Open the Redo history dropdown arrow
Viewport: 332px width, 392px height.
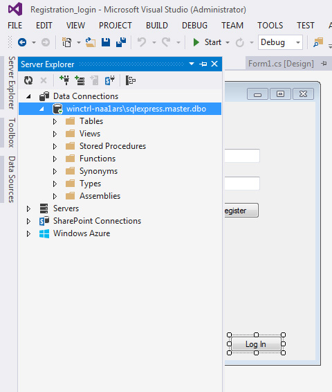click(178, 42)
